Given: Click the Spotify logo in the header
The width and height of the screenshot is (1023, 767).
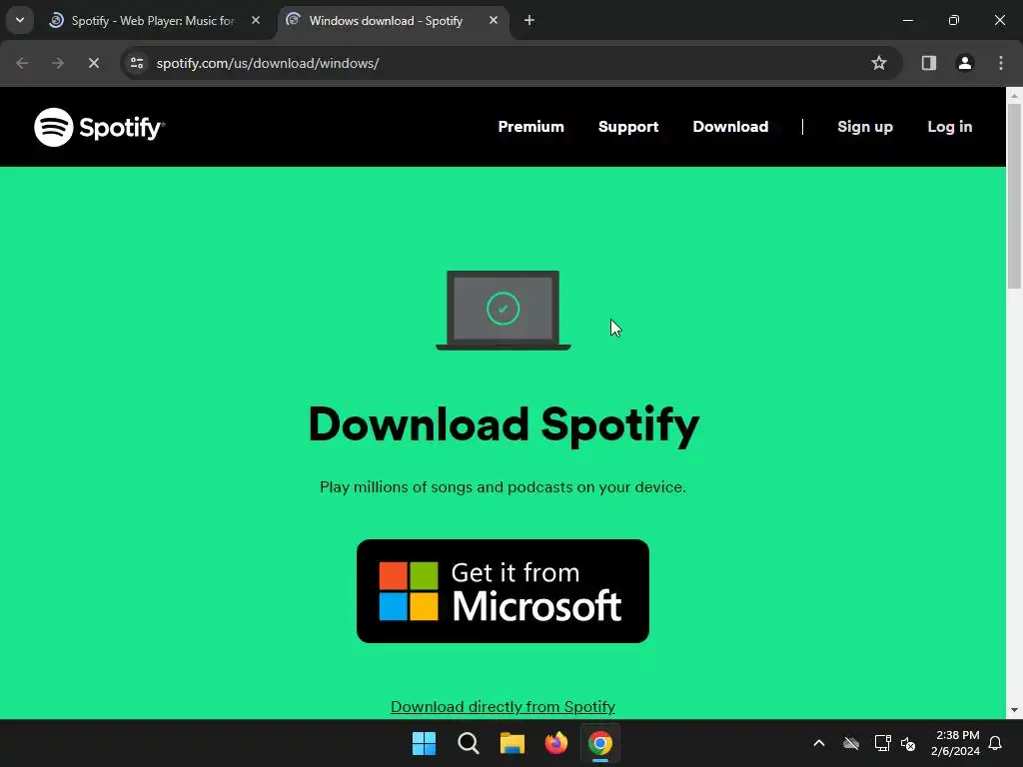Looking at the screenshot, I should 99,127.
